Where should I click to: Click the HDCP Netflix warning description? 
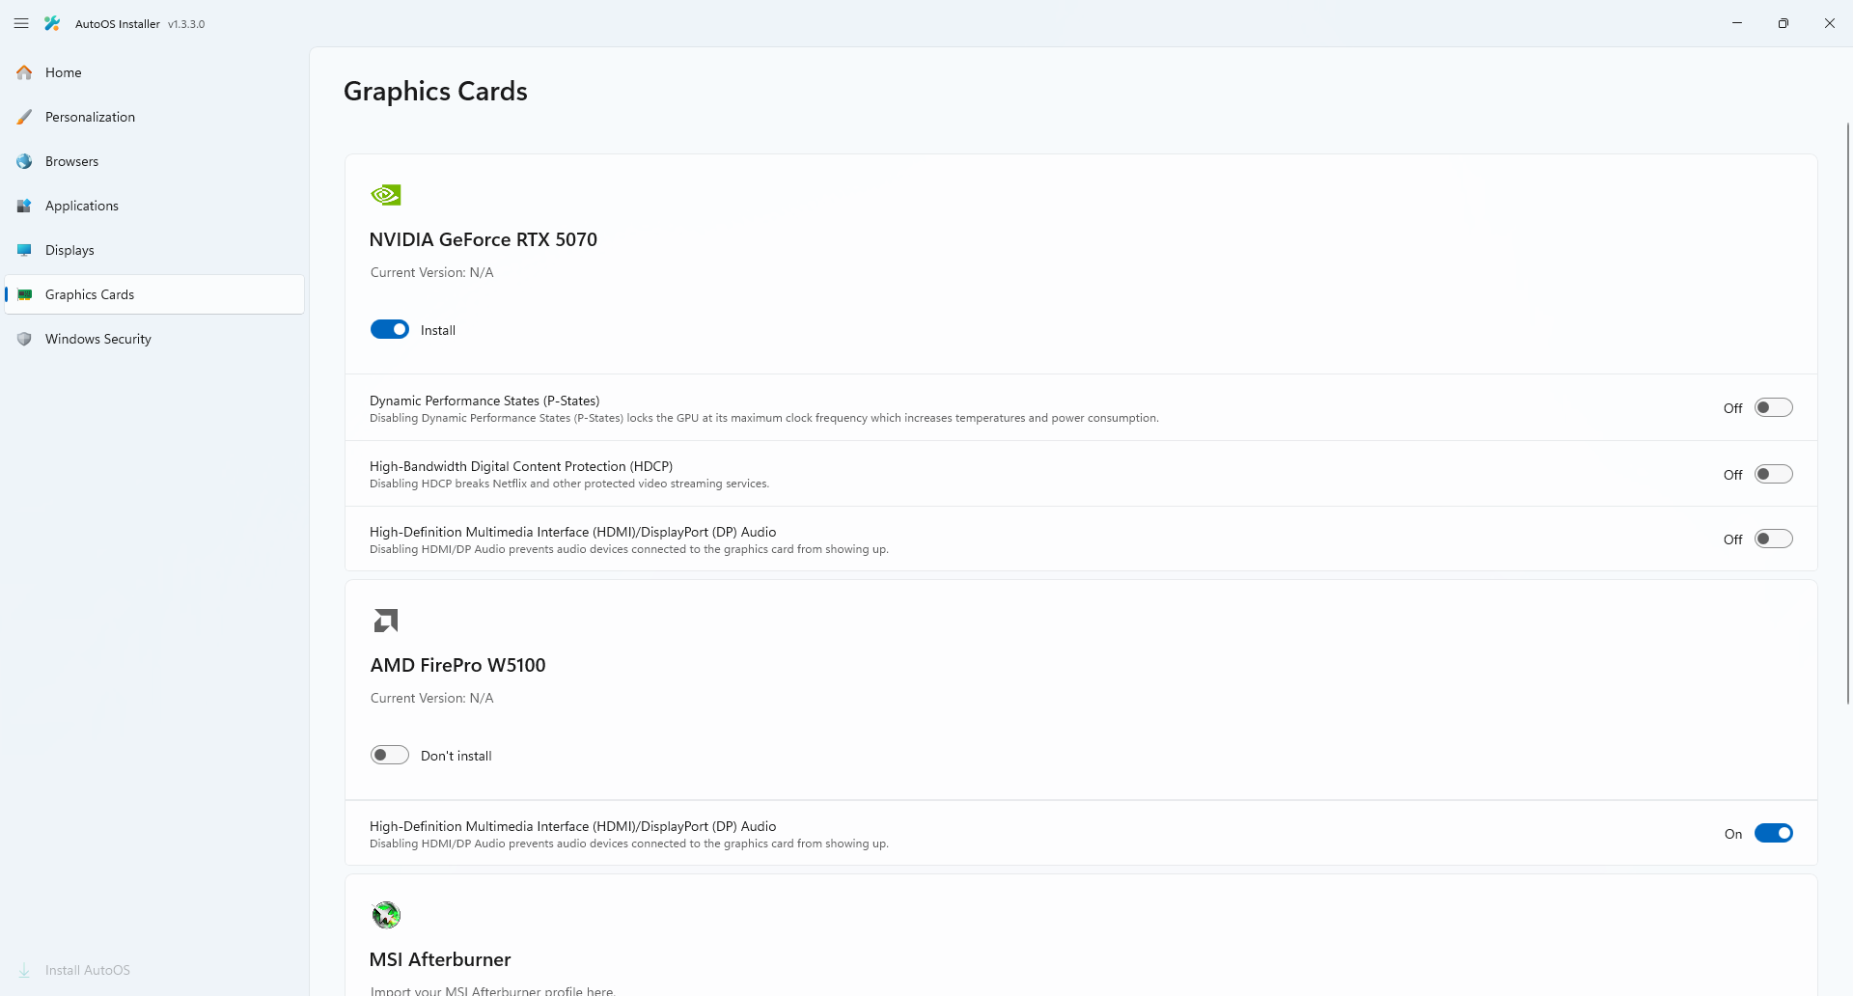569,484
